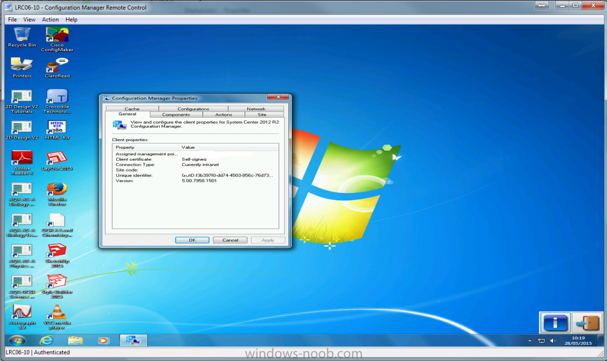
Task: Click the GUID unique identifier value
Action: [227, 175]
